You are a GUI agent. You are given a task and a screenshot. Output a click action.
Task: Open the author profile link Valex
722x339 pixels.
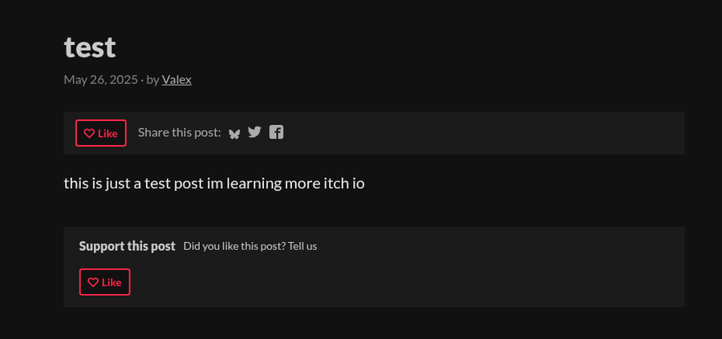pyautogui.click(x=176, y=79)
